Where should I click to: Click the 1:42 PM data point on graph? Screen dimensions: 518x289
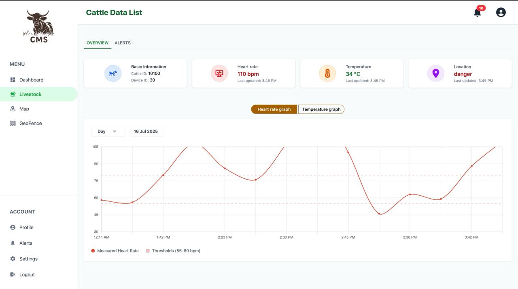[x=163, y=175]
